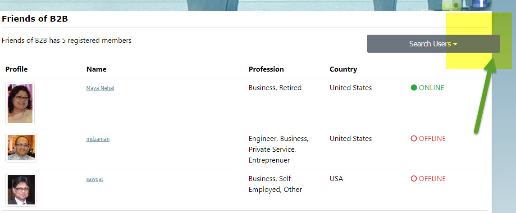Select the dark green slideshow dot

tap(456, 5)
